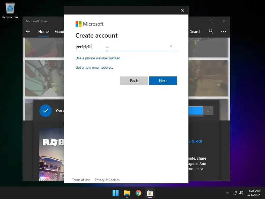Click the email input field containing jee4j4j4h

[126, 46]
